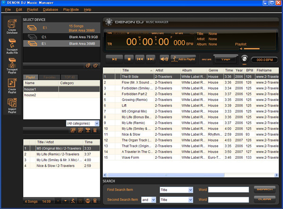
Task: Click the transfer-to-device icon under the playlist table
Action: pos(88,130)
